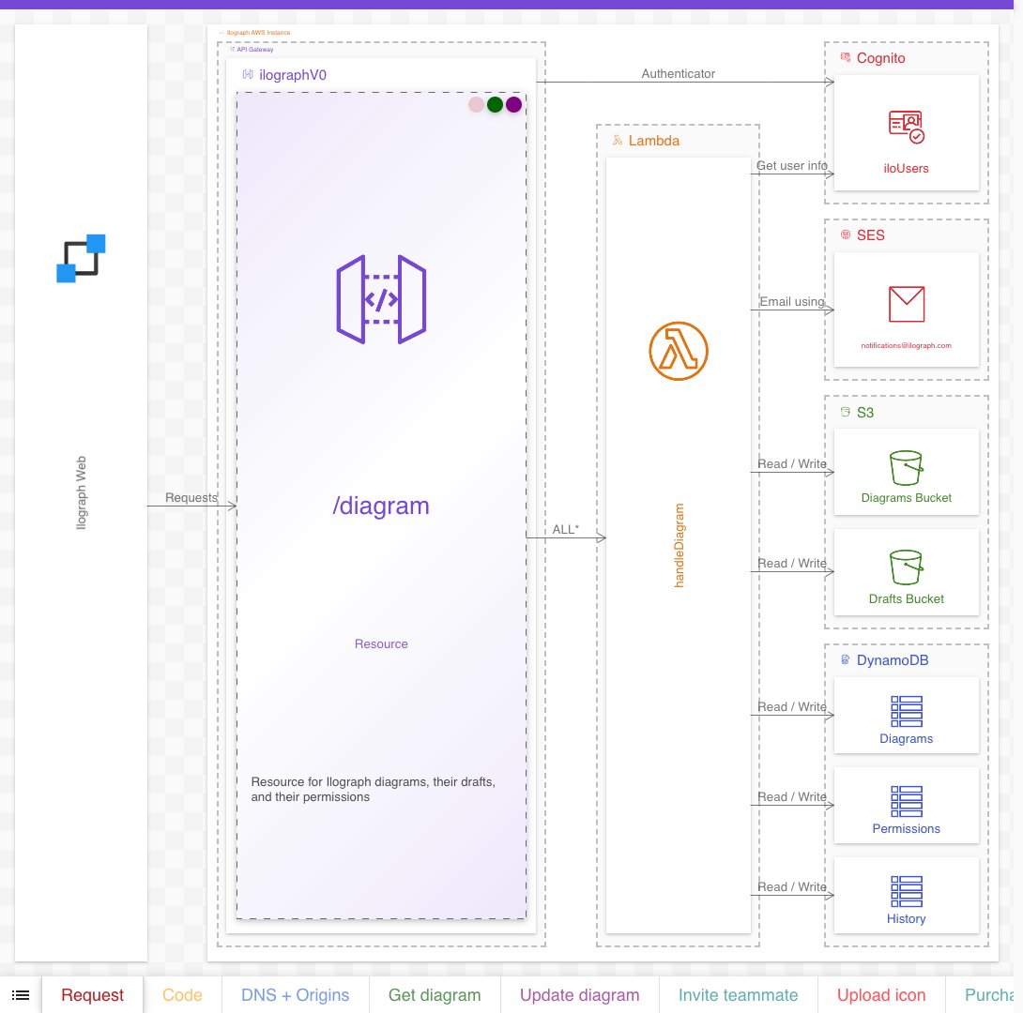Screen dimensions: 1023x1013
Task: Click the S3 group label
Action: pos(865,413)
